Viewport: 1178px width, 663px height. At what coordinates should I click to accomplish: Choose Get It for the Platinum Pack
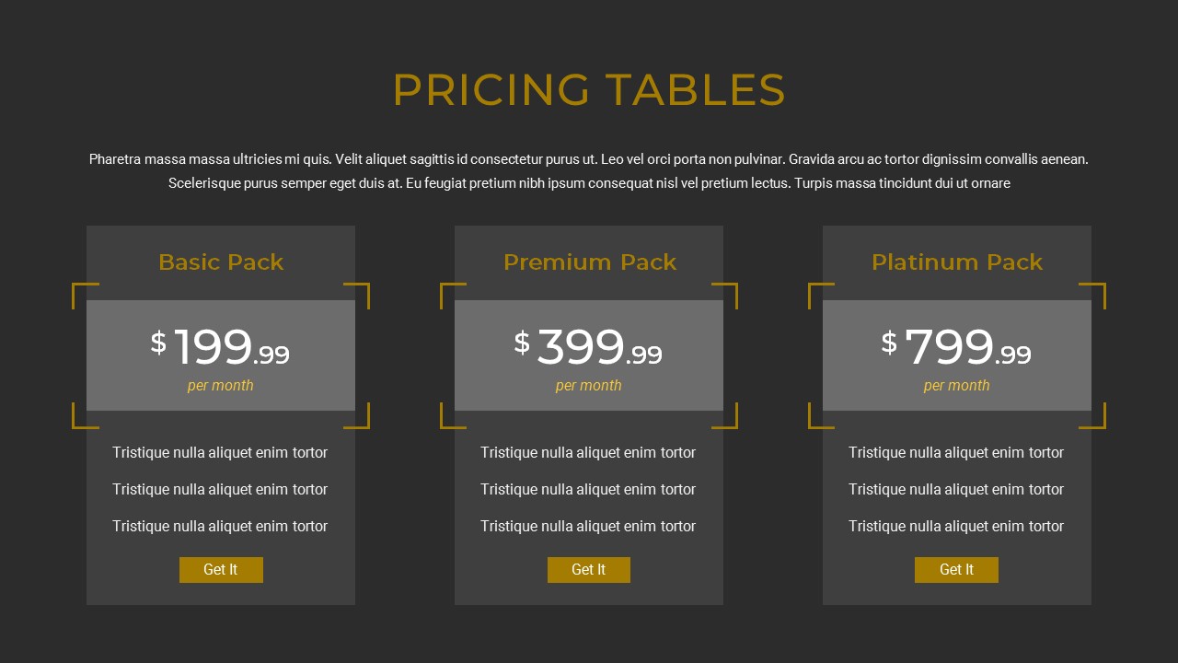click(x=956, y=570)
